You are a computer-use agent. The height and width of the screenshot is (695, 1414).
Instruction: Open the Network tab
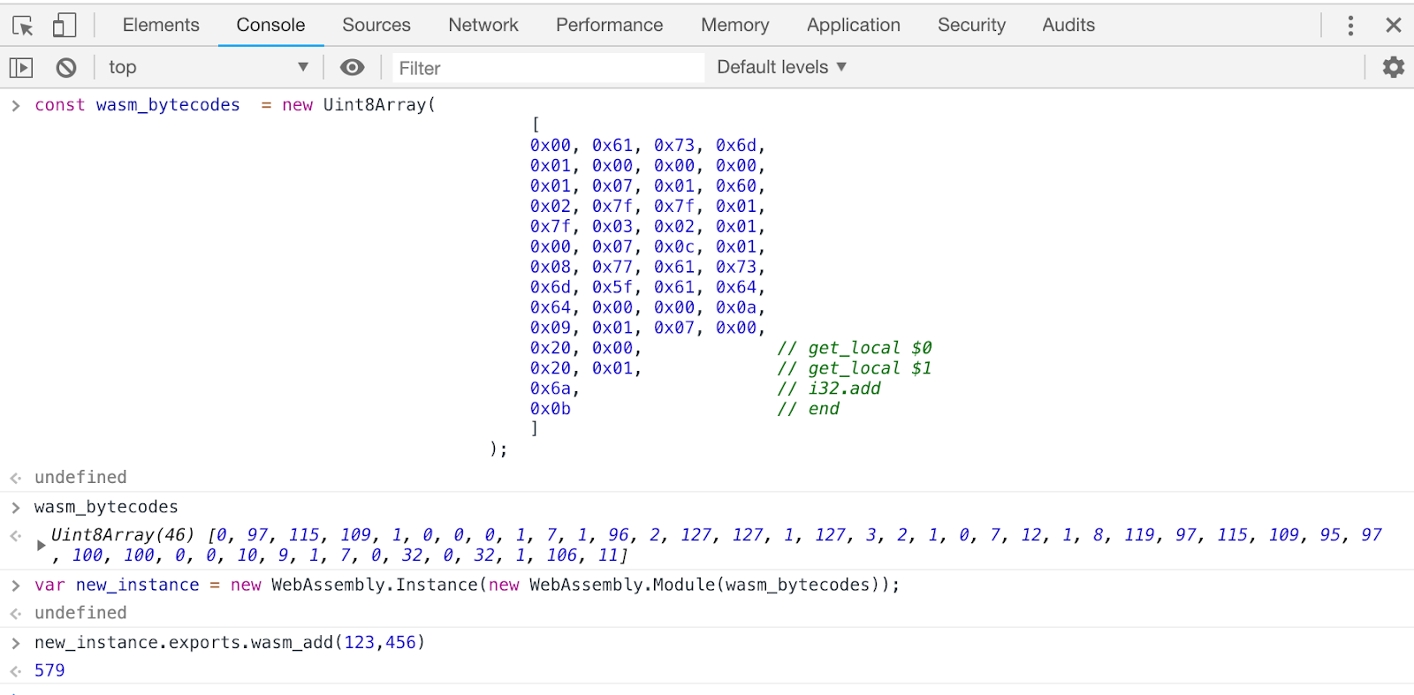click(x=483, y=25)
